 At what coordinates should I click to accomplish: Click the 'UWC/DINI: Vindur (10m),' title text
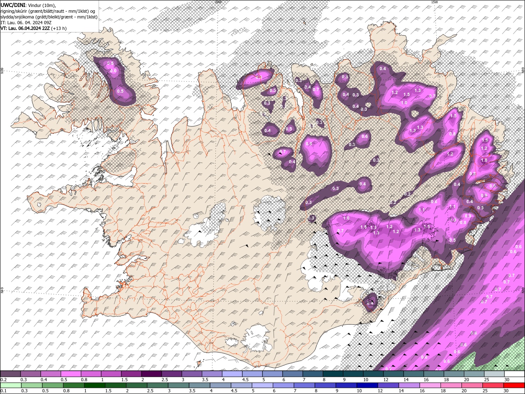[x=28, y=5]
